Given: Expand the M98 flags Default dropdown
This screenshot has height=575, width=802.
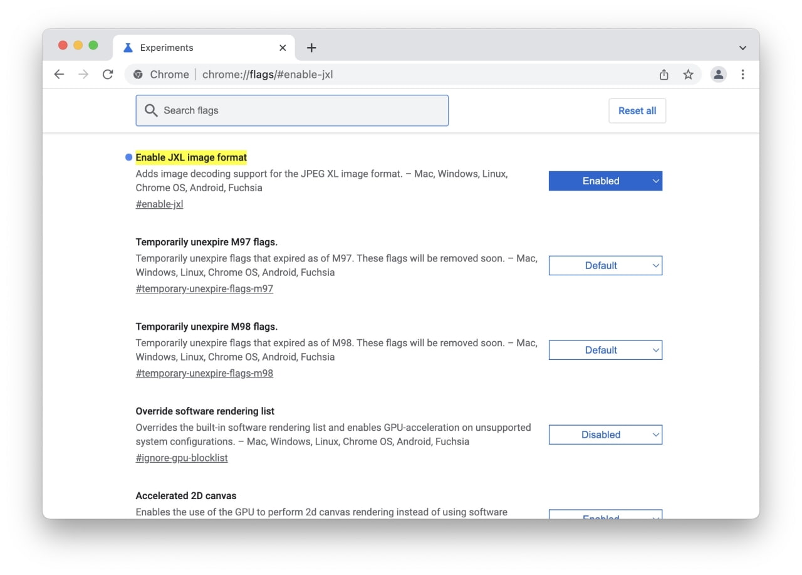Looking at the screenshot, I should (605, 351).
